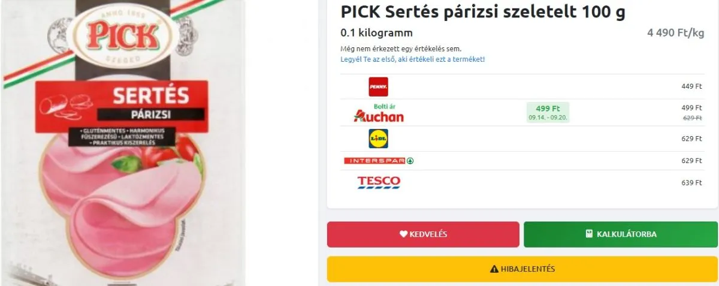Click the Tesco store logo
Screen dimensions: 719x286
(379, 182)
